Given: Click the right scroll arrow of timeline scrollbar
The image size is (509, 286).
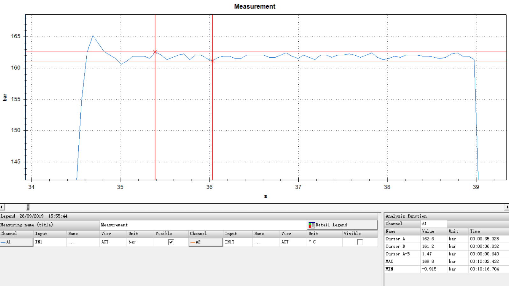Looking at the screenshot, I should coord(507,207).
